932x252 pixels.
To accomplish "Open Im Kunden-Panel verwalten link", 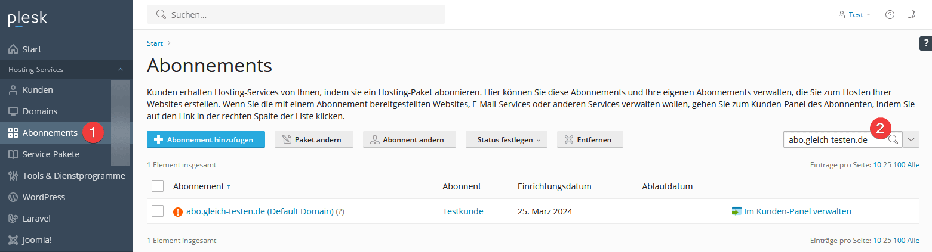I will point(797,211).
